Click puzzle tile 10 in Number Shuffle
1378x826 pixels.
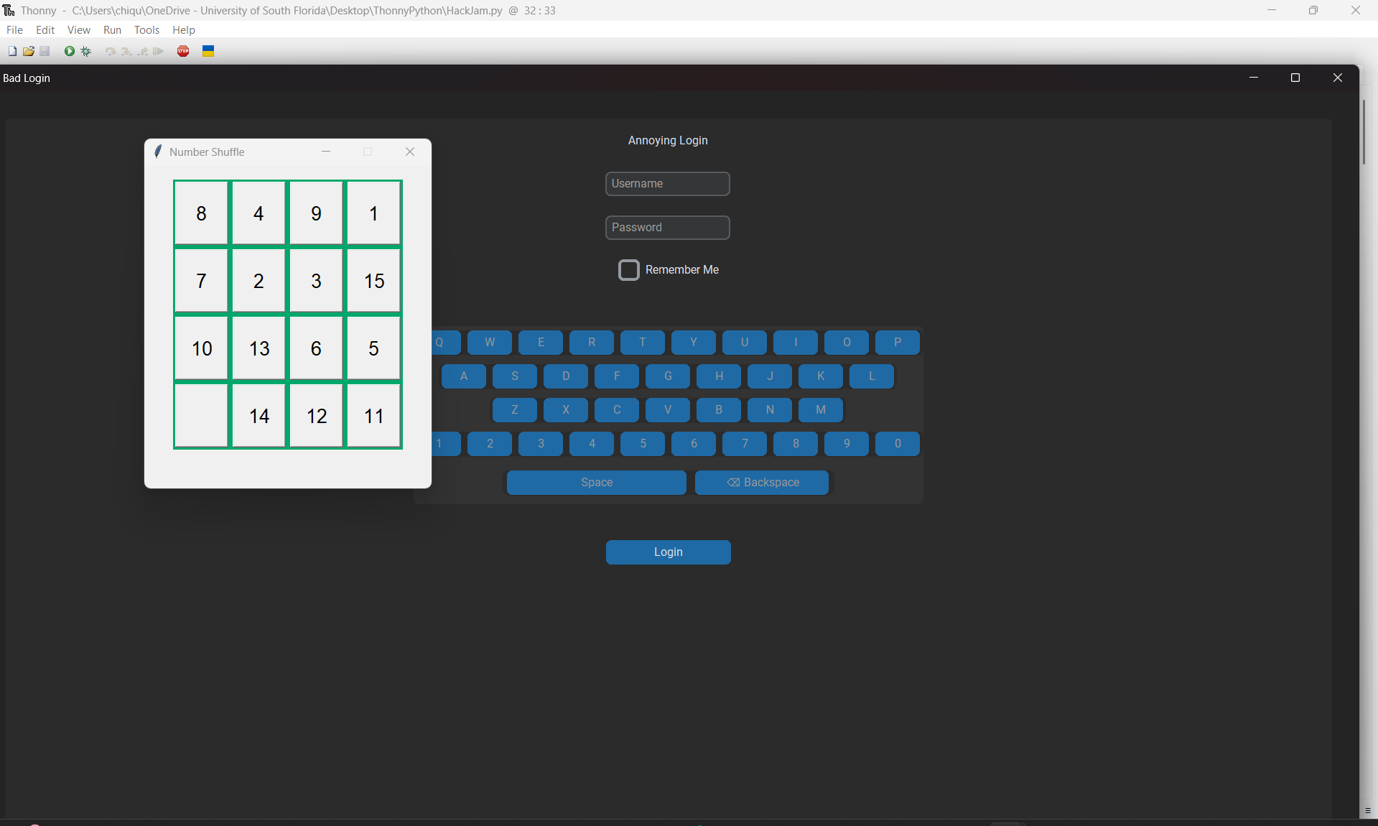[x=202, y=348]
